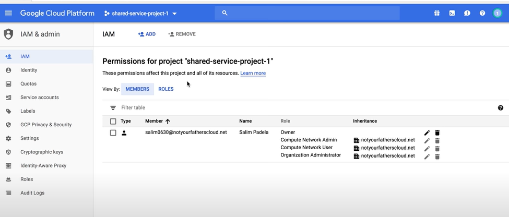Viewport: 509px width, 217px height.
Task: Click the ADD member button
Action: tap(147, 34)
